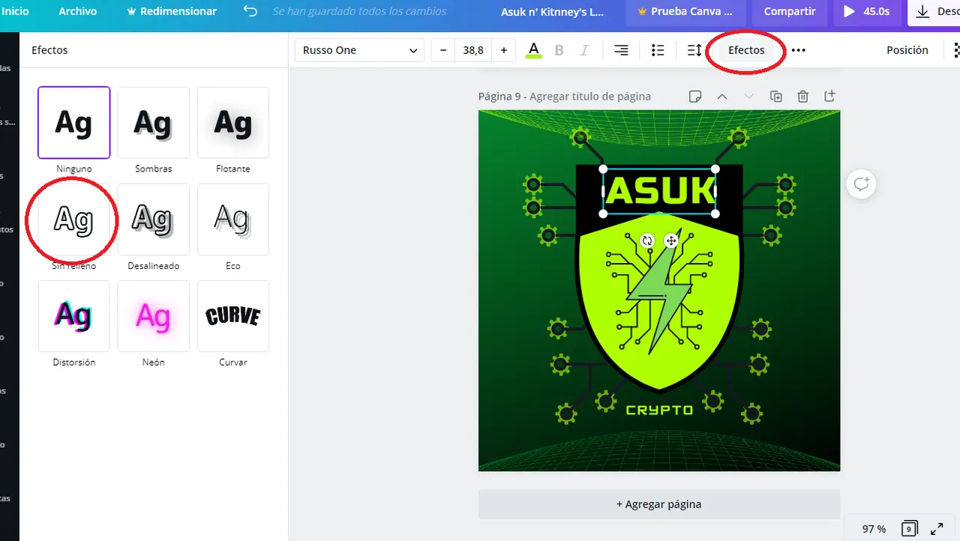The width and height of the screenshot is (960, 541).
Task: Open zoom level 97 %
Action: pos(874,529)
